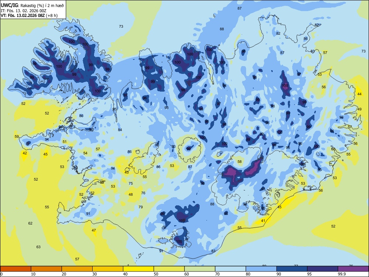The width and height of the screenshot is (369, 277).
Task: Click the '62' value in the southwest ocean
Action: coord(30,223)
